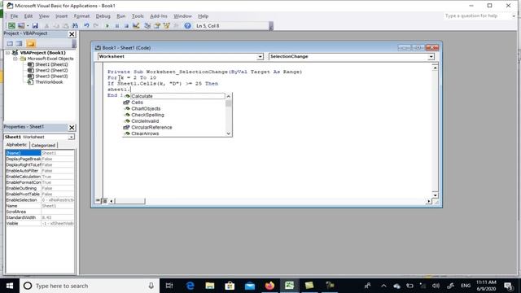Open the Tools menu
Viewport: 521px width, 293px height.
pyautogui.click(x=138, y=16)
